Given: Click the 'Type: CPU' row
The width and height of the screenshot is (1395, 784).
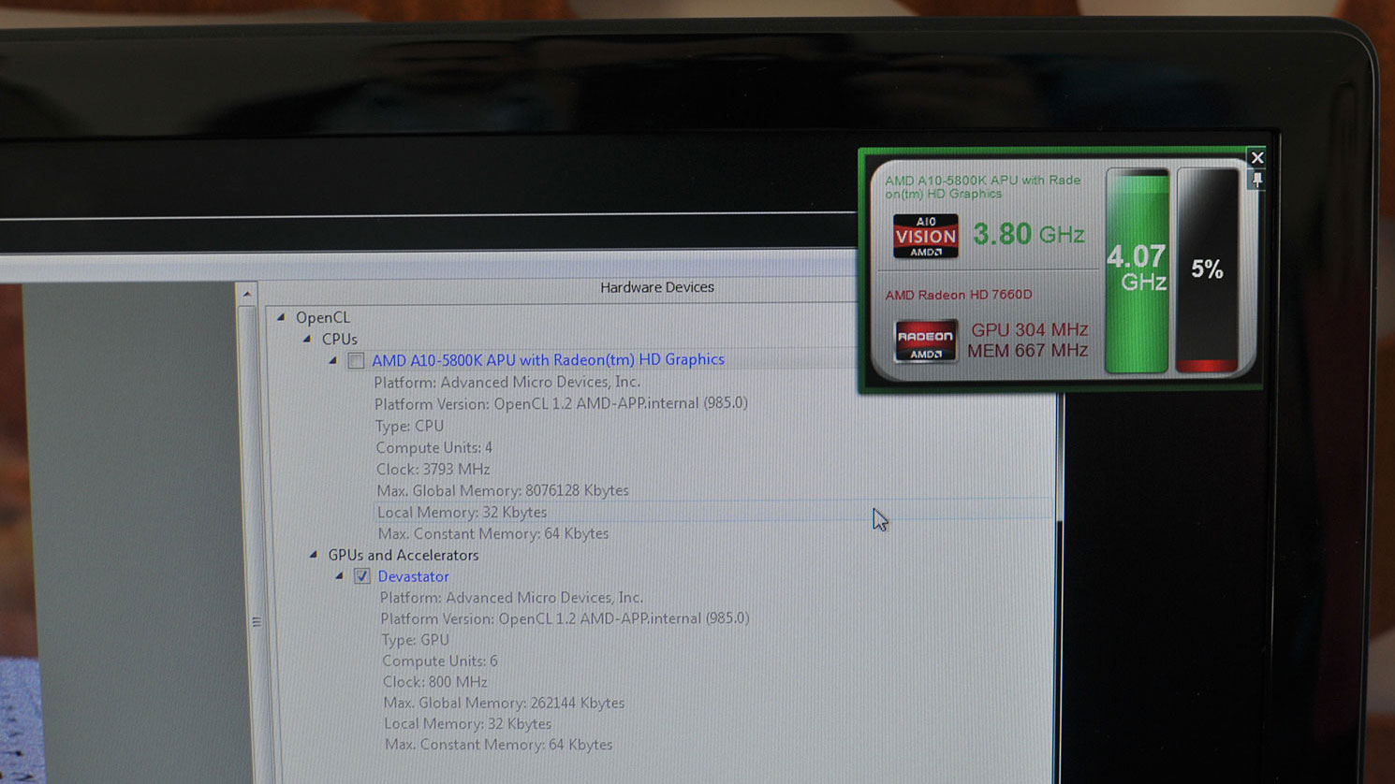Looking at the screenshot, I should (x=409, y=426).
